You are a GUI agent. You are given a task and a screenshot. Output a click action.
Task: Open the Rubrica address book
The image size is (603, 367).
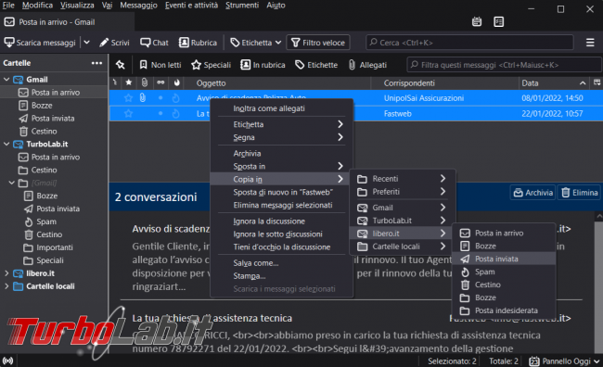(x=198, y=43)
